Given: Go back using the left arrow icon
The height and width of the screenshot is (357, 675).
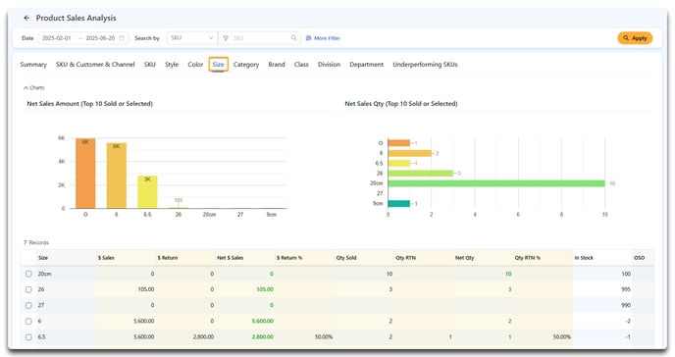Looking at the screenshot, I should [26, 18].
